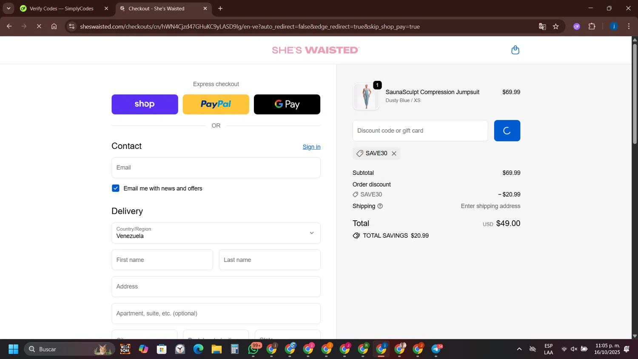The width and height of the screenshot is (638, 359).
Task: Open Calculator from taskbar
Action: click(x=235, y=349)
